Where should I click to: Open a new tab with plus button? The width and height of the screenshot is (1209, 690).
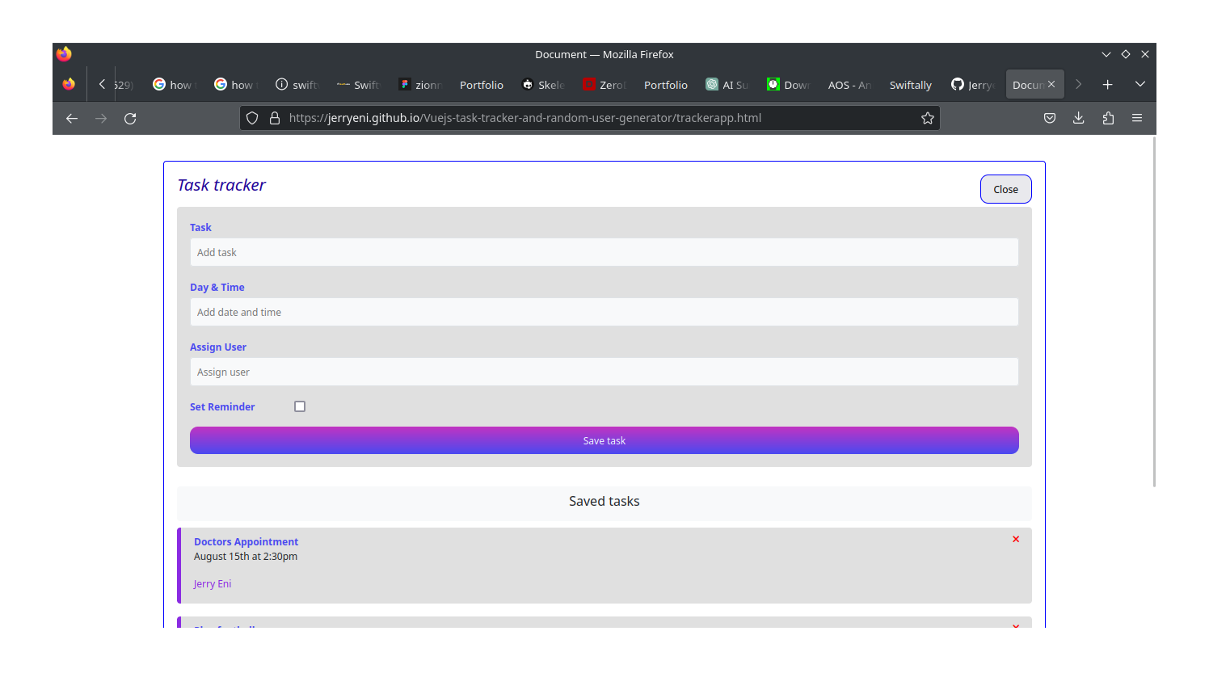click(1107, 84)
